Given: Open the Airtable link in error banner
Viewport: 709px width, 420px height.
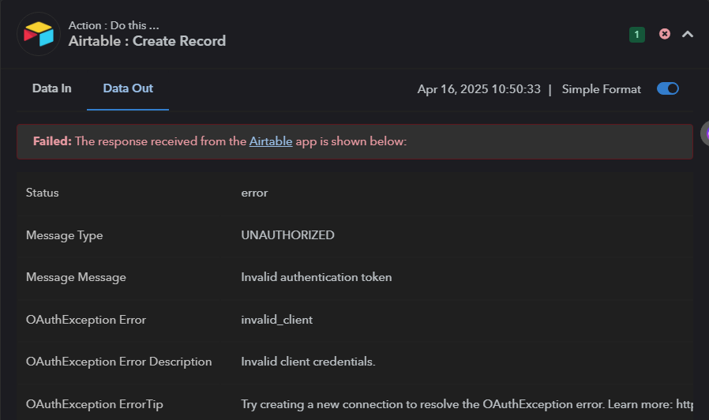Looking at the screenshot, I should [x=271, y=141].
